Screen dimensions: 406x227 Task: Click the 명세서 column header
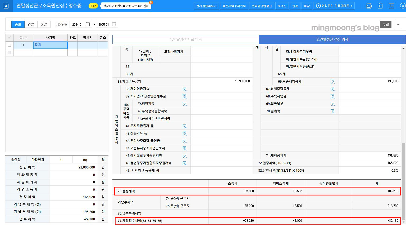88,38
